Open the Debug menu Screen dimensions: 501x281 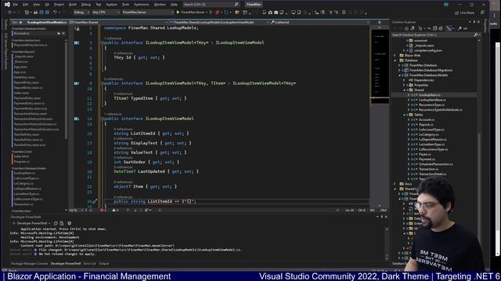85,5
